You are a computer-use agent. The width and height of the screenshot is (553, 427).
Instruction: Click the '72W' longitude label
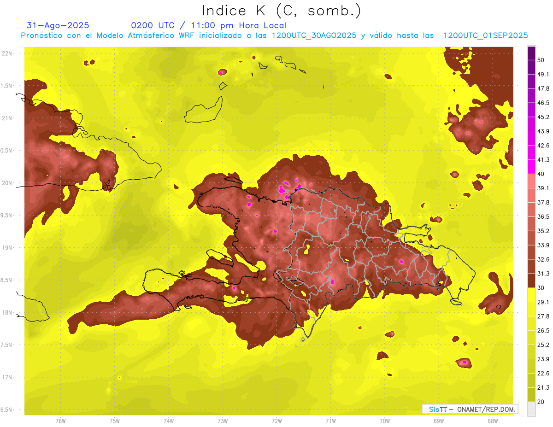click(276, 421)
